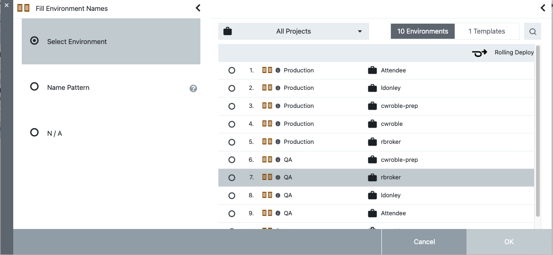The image size is (553, 255).
Task: Click the Rolling Deploy column header
Action: point(514,52)
